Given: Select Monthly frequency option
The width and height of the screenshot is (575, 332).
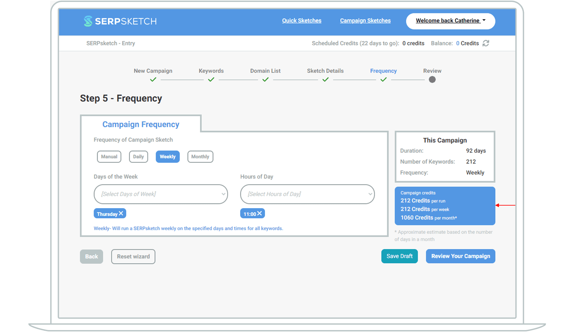Looking at the screenshot, I should 200,157.
